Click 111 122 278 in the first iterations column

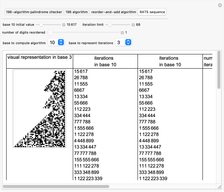click(86, 166)
